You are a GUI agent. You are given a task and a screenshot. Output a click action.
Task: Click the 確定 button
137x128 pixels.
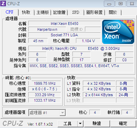(x=123, y=124)
